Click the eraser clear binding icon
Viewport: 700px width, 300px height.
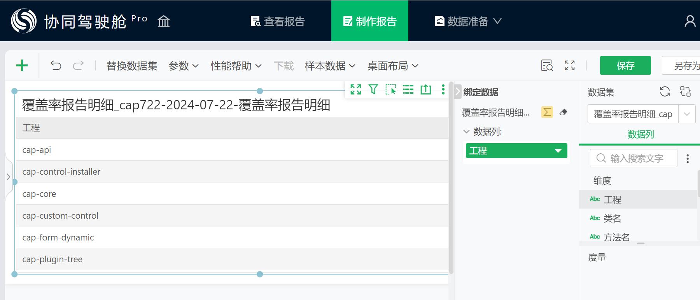(563, 112)
